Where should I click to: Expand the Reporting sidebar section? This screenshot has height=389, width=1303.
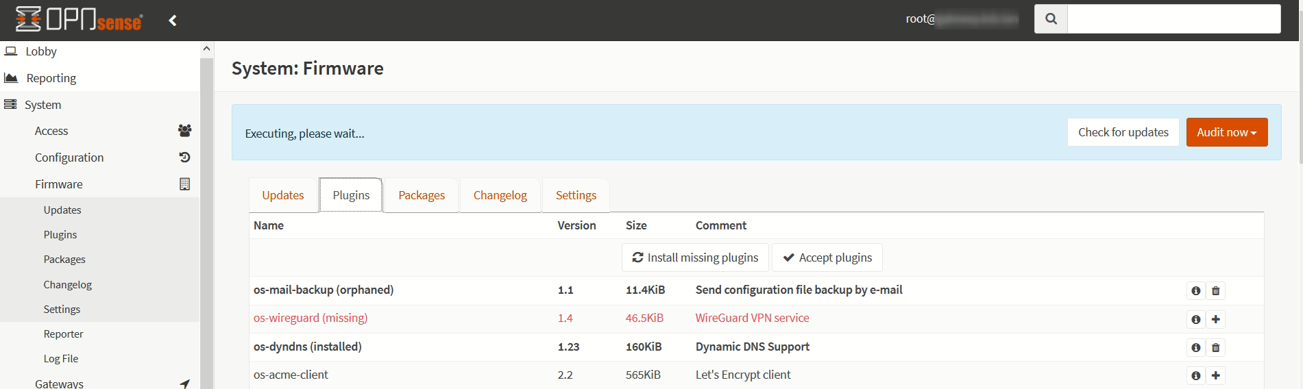click(x=51, y=78)
